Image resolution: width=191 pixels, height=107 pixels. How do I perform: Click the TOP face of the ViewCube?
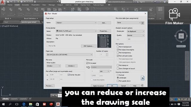(x=181, y=36)
